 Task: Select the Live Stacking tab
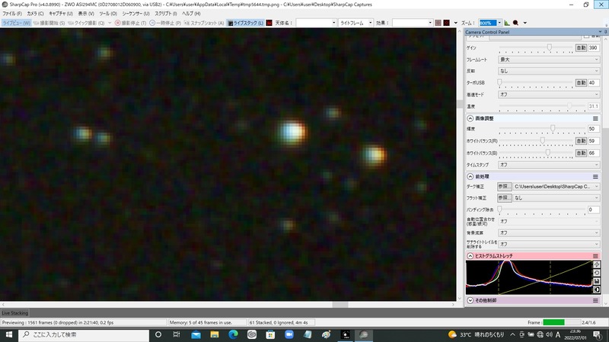(x=14, y=313)
